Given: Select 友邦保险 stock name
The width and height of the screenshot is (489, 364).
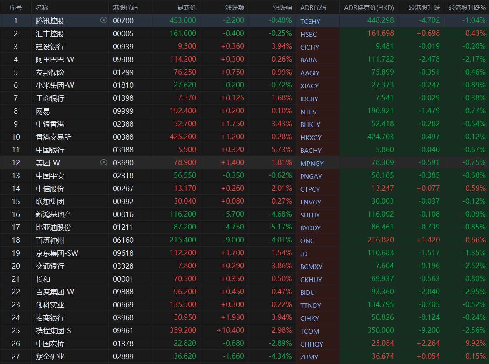Looking at the screenshot, I should (50, 72).
